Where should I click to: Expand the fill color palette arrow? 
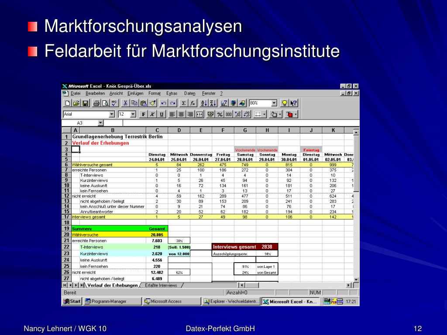click(280, 114)
